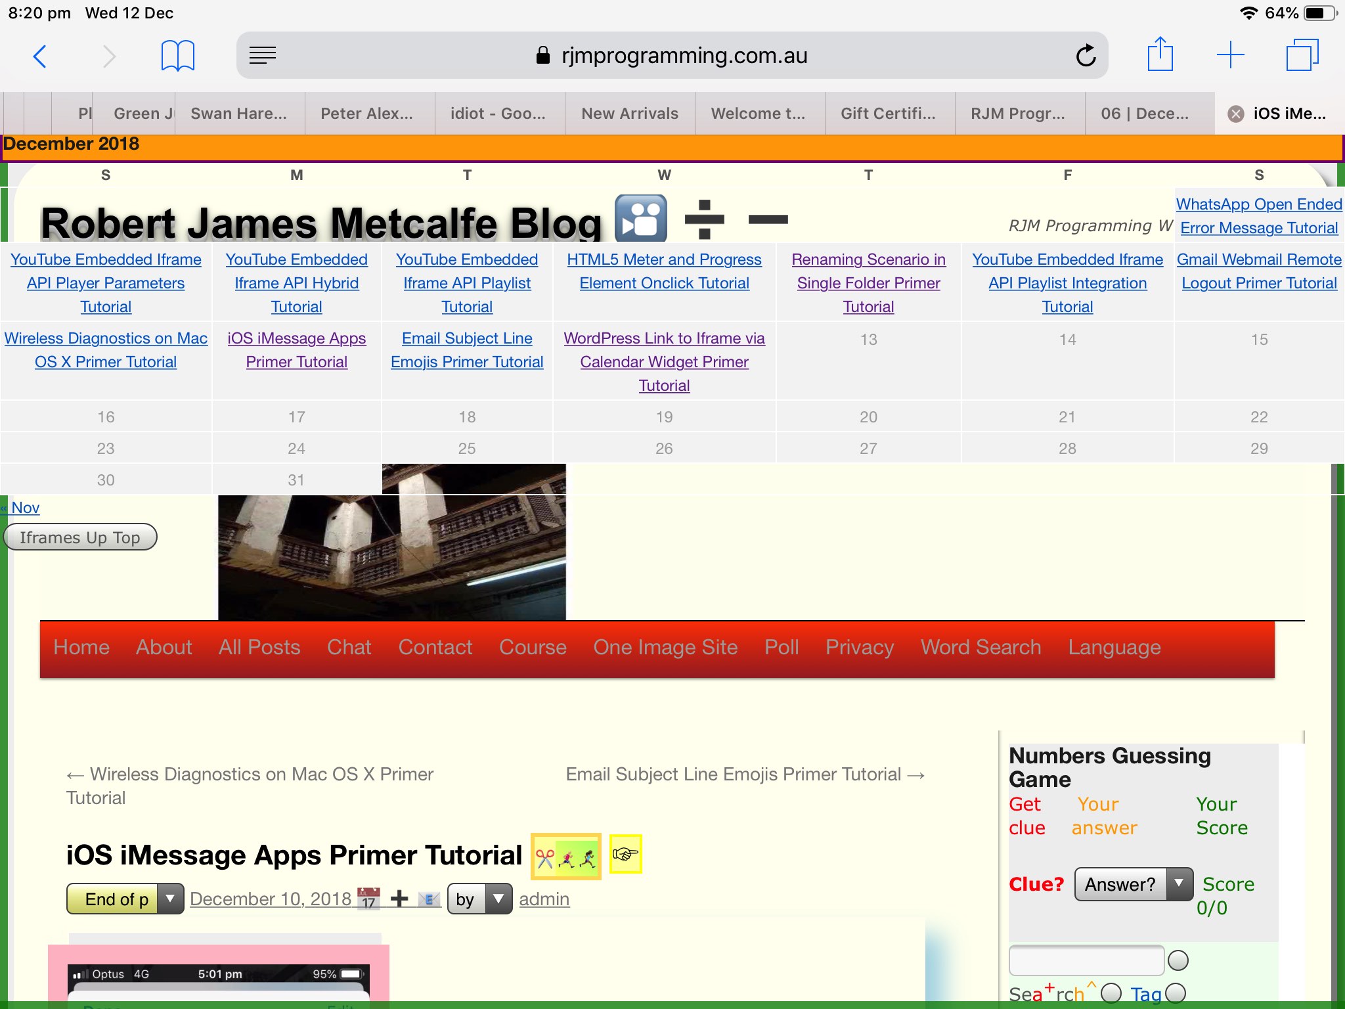Image resolution: width=1345 pixels, height=1009 pixels.
Task: Click the plus icon after the date calendar
Action: (398, 897)
